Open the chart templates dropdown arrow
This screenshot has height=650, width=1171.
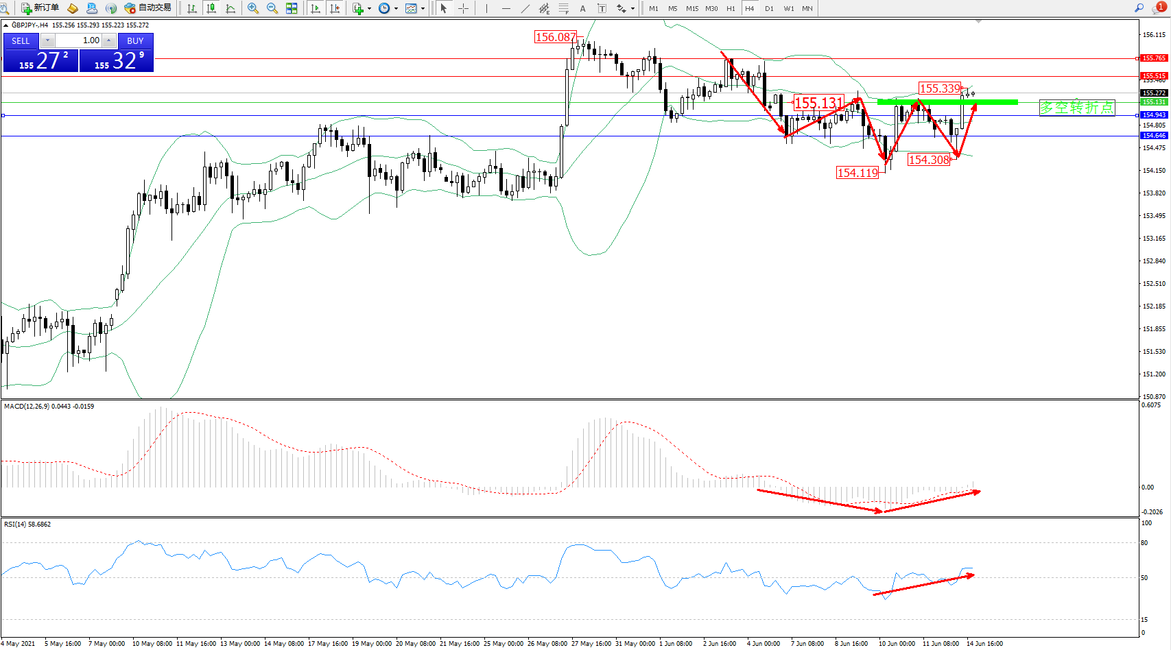(x=423, y=8)
